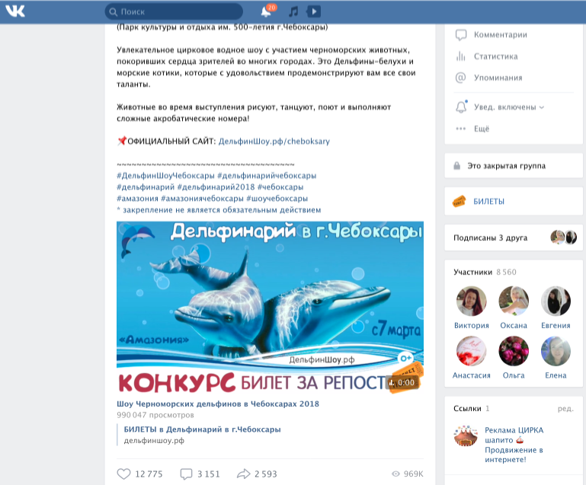The width and height of the screenshot is (586, 485).
Task: Click the search field Поиск
Action: coord(174,11)
